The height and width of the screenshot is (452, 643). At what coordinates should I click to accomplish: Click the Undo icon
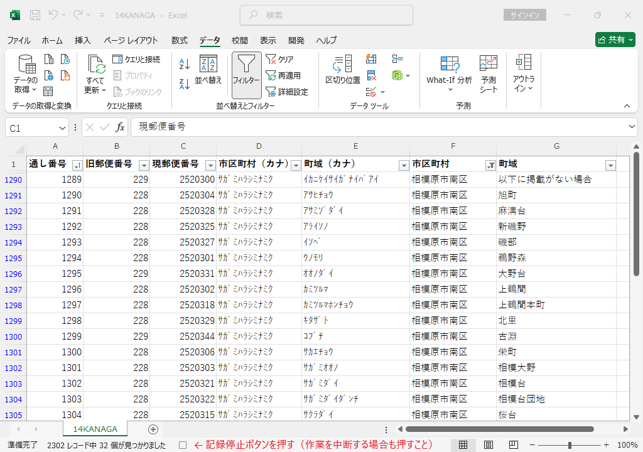coord(53,15)
